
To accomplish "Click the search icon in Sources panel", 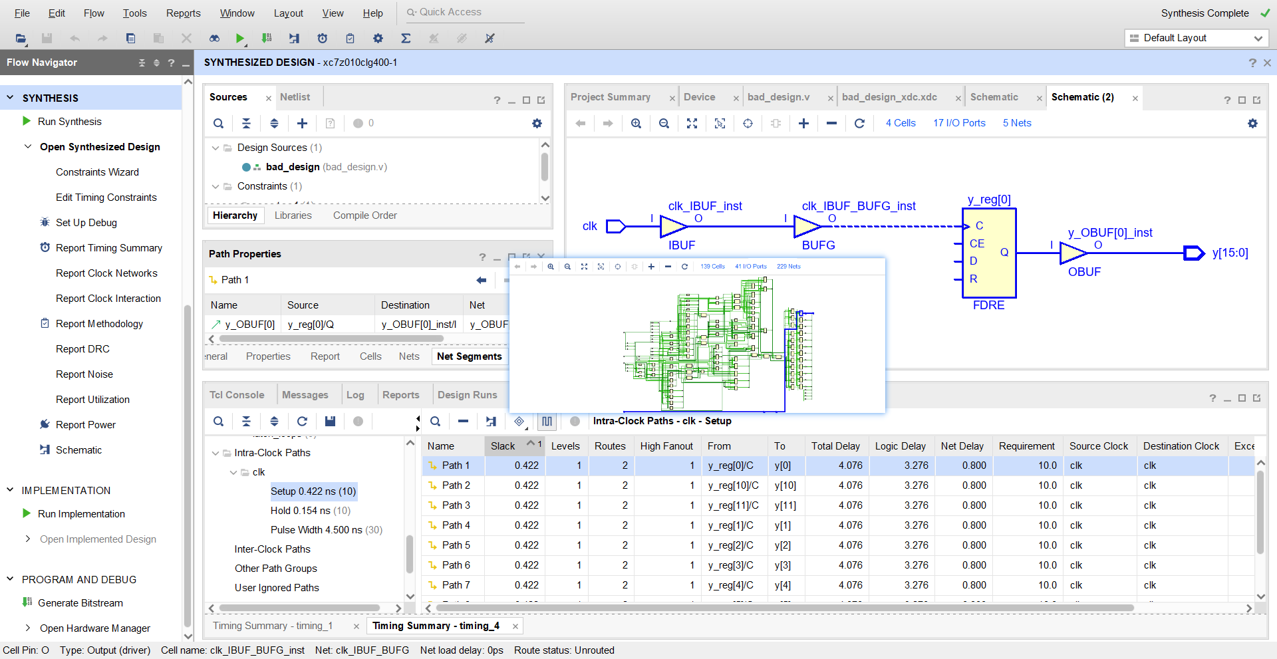I will 218,123.
